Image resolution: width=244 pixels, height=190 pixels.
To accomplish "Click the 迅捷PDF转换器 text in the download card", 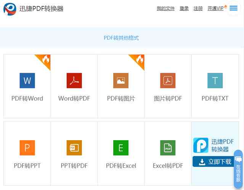I will point(222,145).
